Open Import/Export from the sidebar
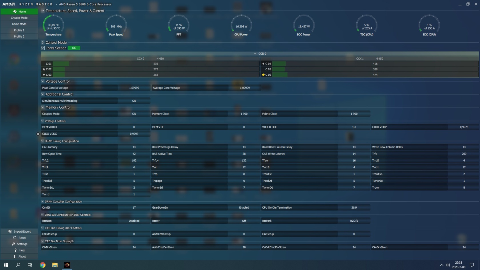The width and height of the screenshot is (480, 270). pos(10,231)
